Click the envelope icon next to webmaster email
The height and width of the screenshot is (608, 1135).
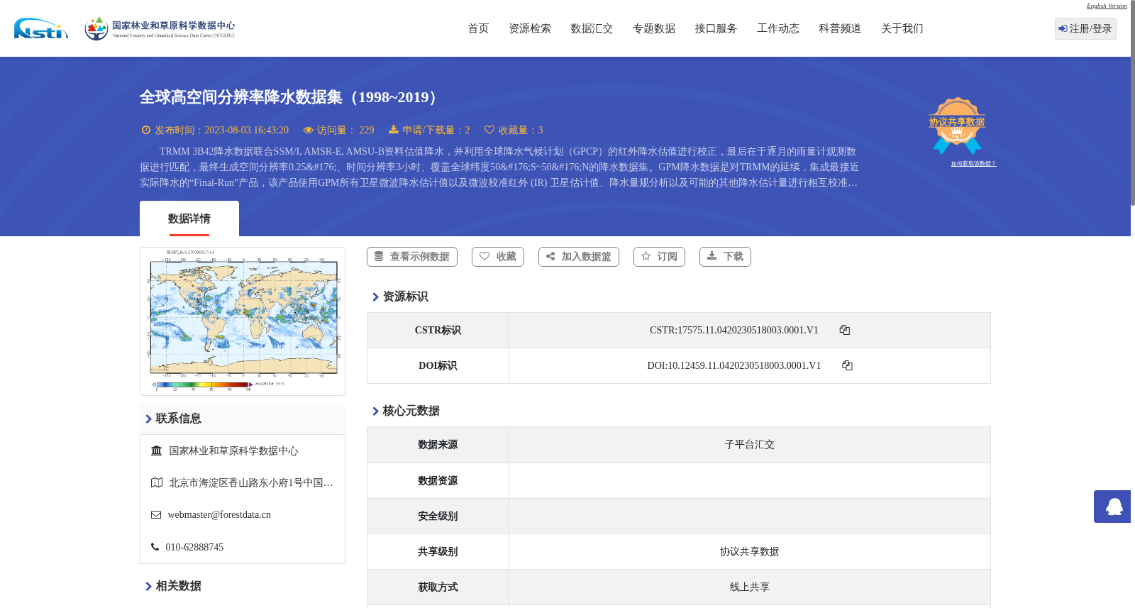click(156, 514)
